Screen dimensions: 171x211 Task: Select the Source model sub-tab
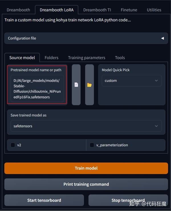[22, 58]
